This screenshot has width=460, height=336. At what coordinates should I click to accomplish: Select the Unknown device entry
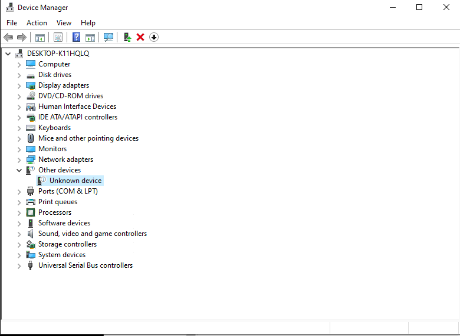click(x=70, y=181)
